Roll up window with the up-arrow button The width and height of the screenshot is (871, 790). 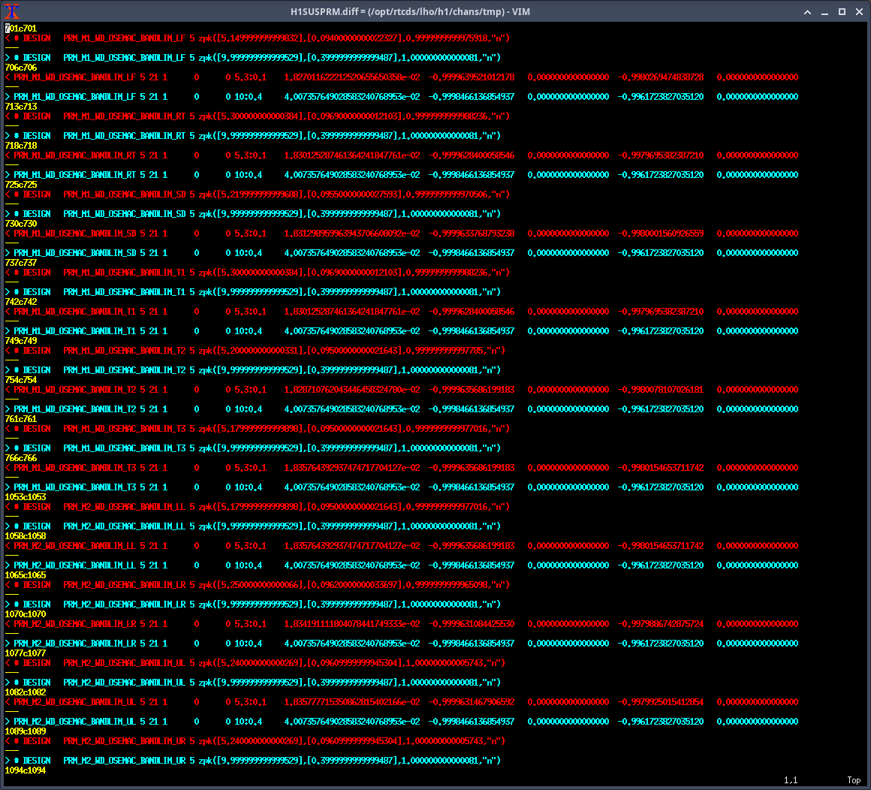pos(808,12)
